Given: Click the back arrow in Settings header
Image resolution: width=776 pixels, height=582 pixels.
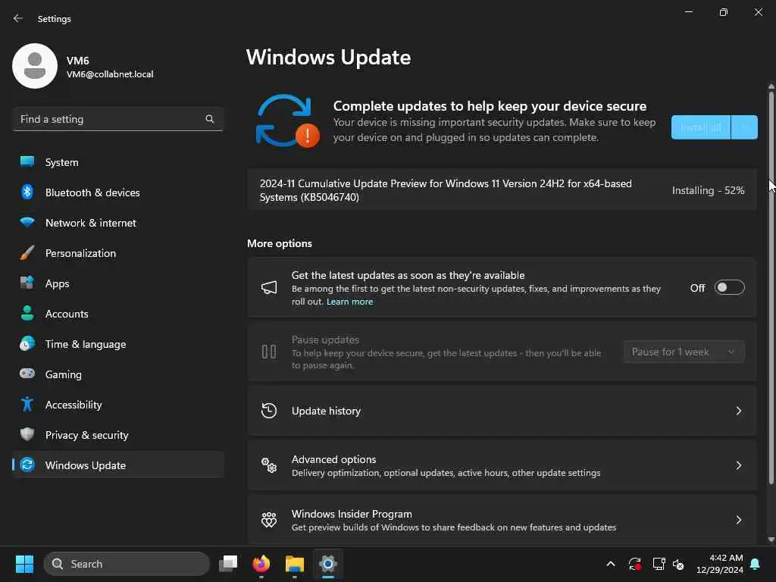Looking at the screenshot, I should pyautogui.click(x=18, y=18).
